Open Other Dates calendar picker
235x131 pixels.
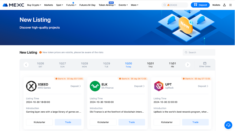(205, 65)
